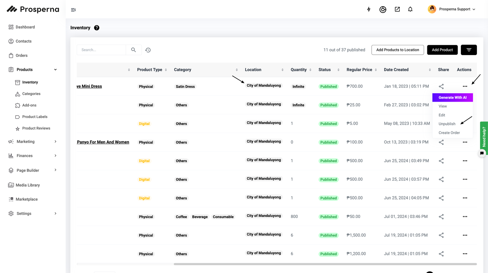Open the filter options button
This screenshot has height=273, width=488.
click(468, 50)
